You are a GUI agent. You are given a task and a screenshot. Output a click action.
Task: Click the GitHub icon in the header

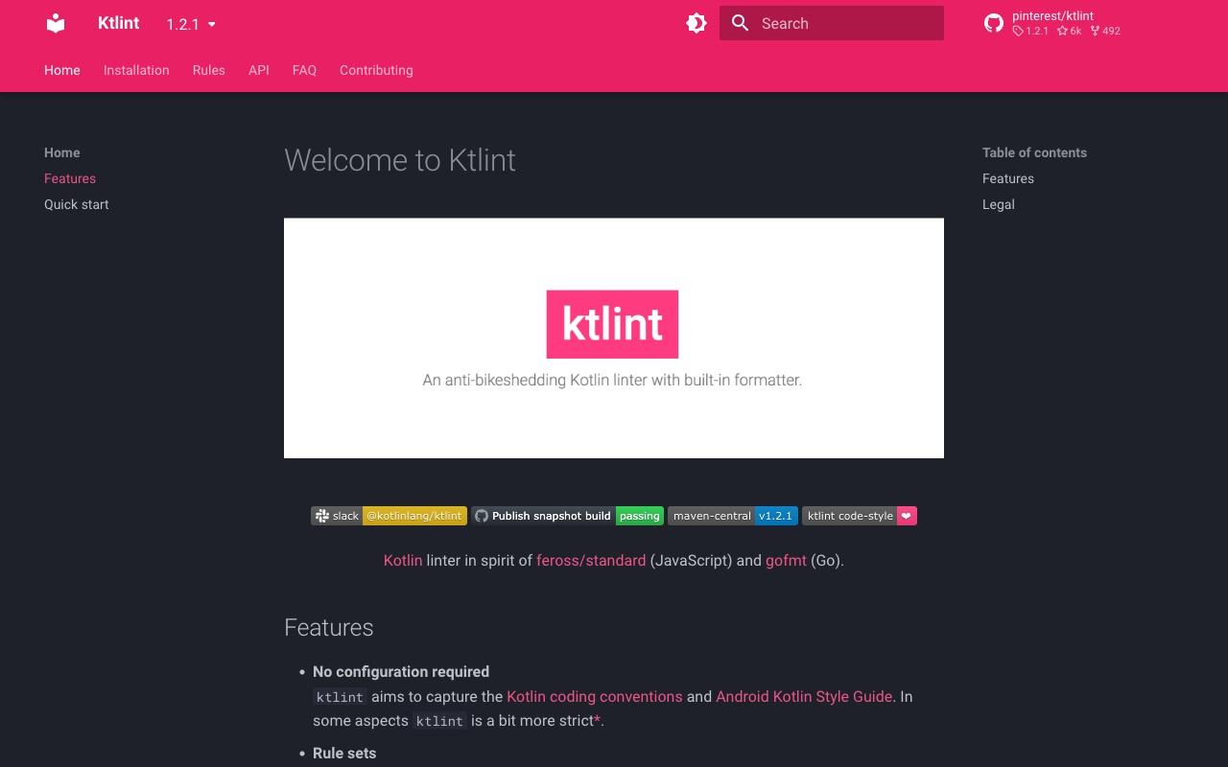[x=994, y=23]
